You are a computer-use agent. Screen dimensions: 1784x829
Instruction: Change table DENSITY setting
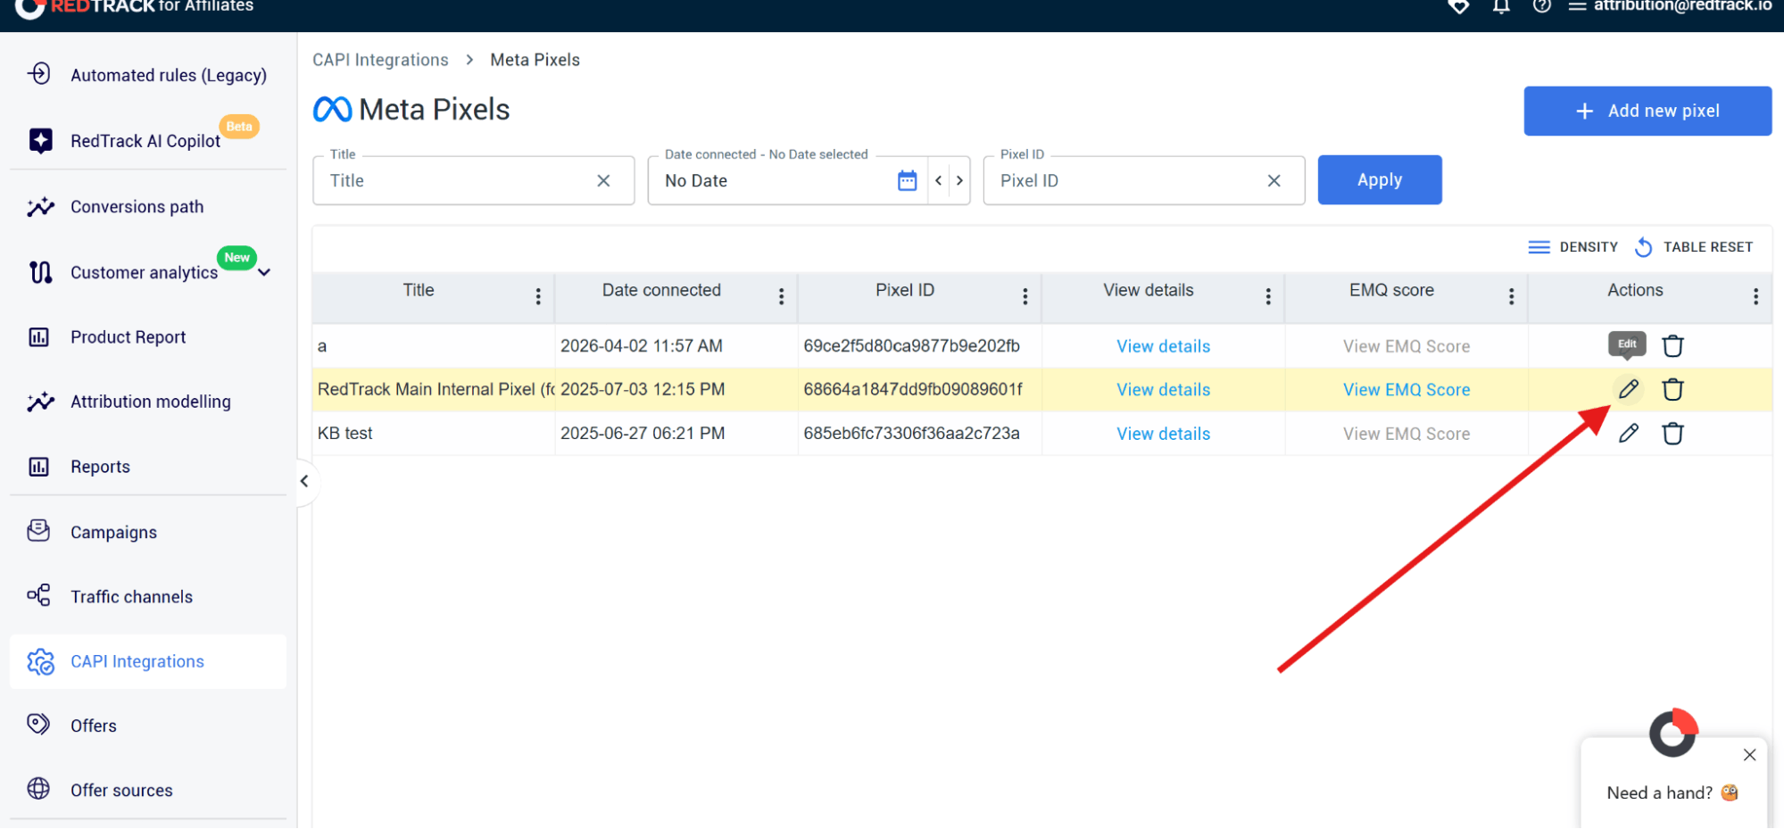(x=1572, y=247)
